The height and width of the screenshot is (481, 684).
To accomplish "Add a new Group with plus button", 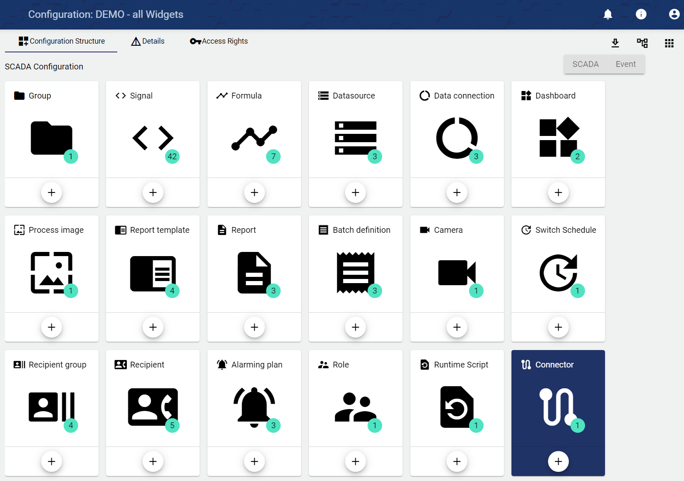I will [x=52, y=192].
